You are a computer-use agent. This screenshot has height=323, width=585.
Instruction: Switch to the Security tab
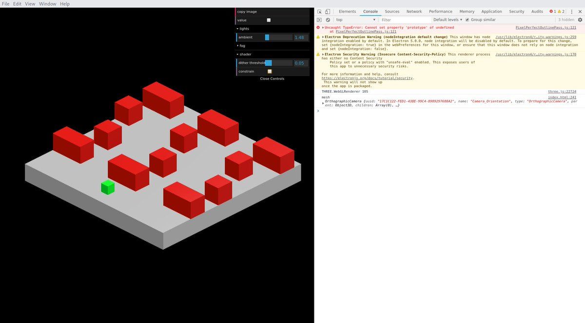click(x=517, y=12)
